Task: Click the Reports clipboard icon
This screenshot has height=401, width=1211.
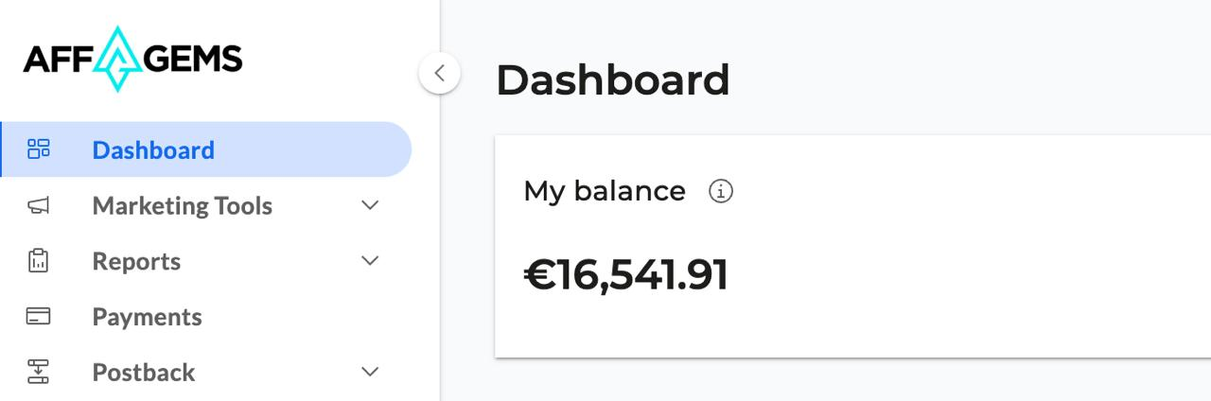Action: point(39,261)
